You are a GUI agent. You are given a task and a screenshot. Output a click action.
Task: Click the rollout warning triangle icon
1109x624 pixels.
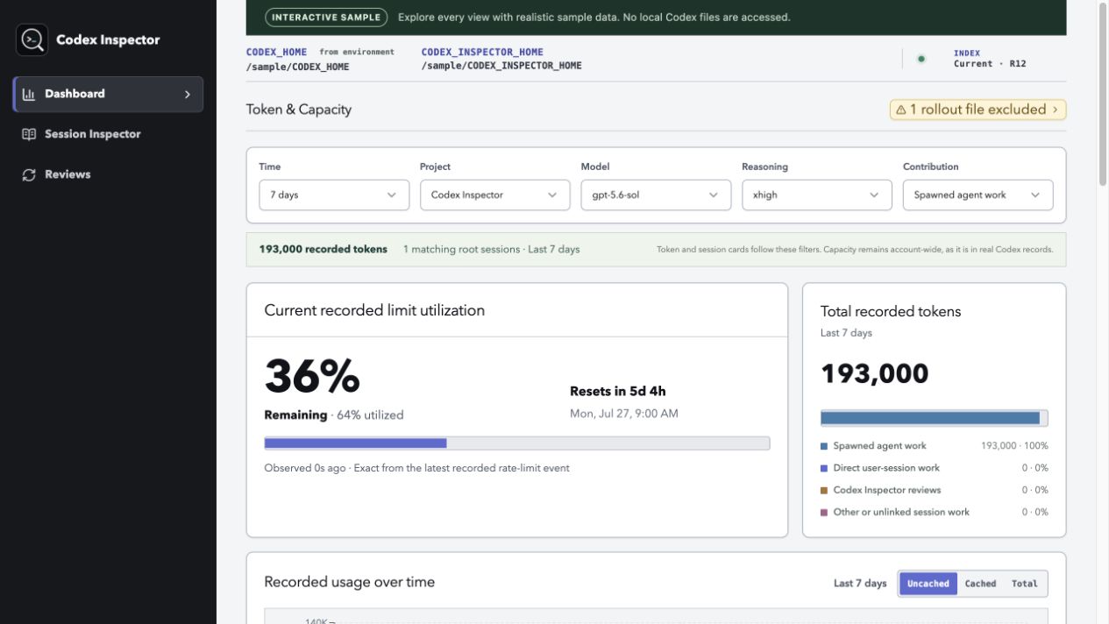tap(900, 110)
